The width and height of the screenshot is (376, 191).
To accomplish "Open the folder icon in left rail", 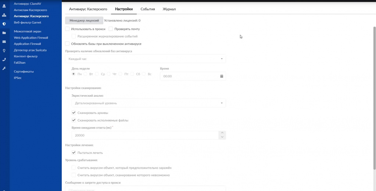I will [x=4, y=33].
